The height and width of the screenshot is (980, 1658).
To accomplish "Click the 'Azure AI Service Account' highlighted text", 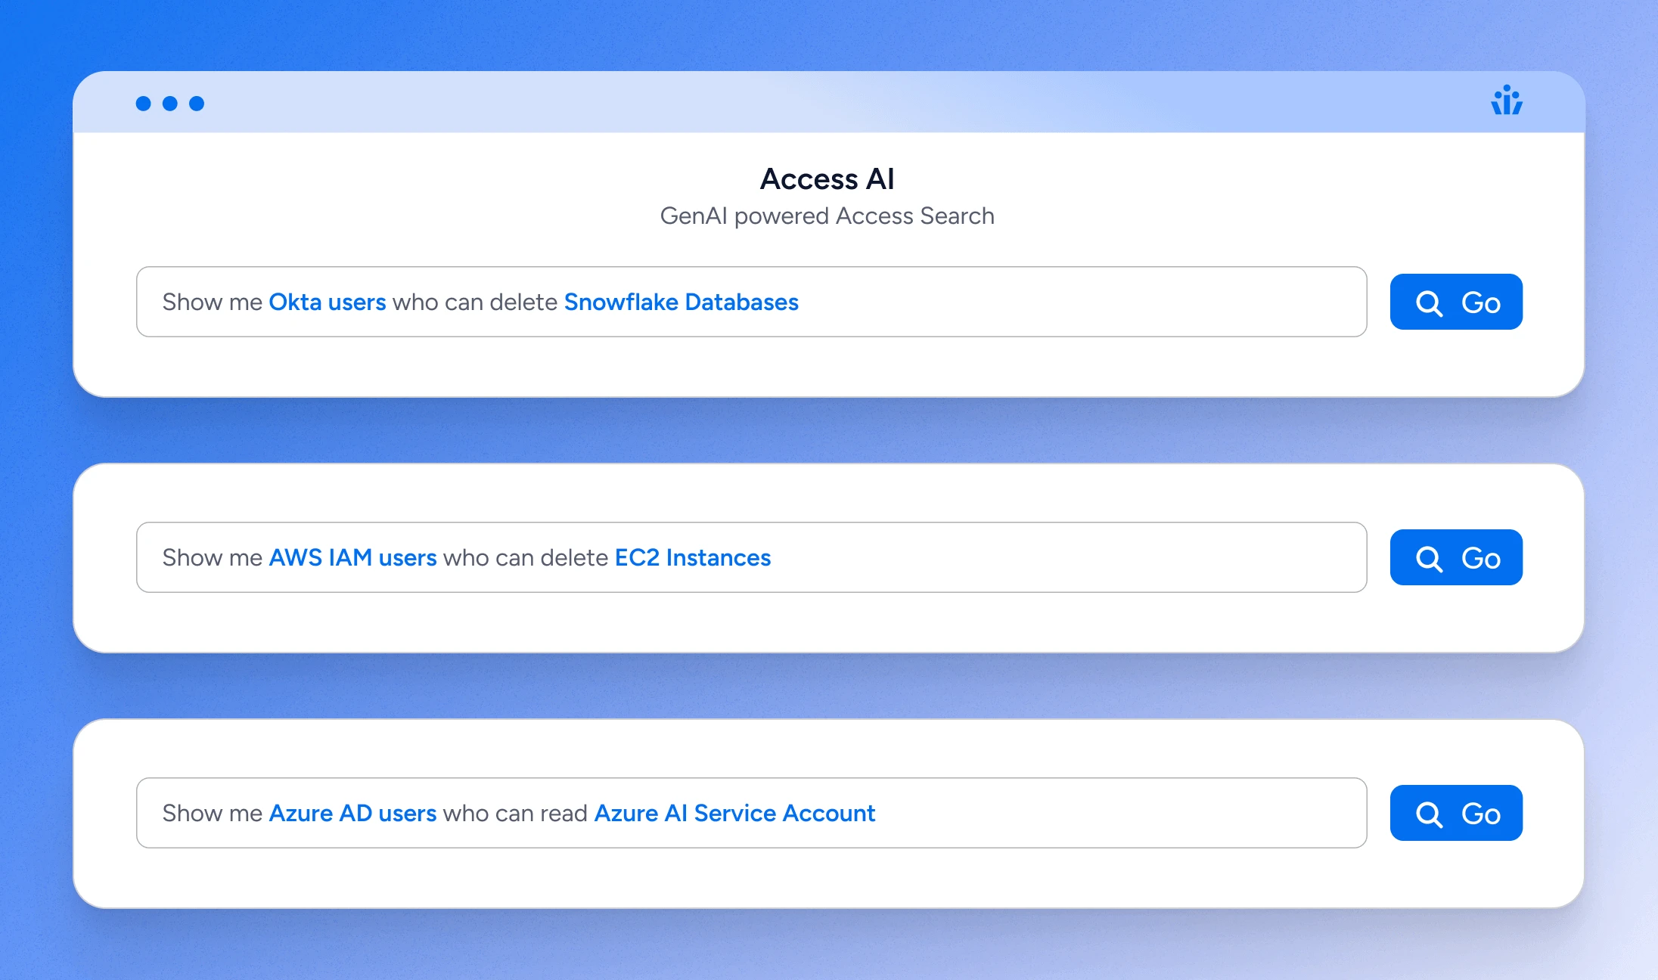I will 735,813.
